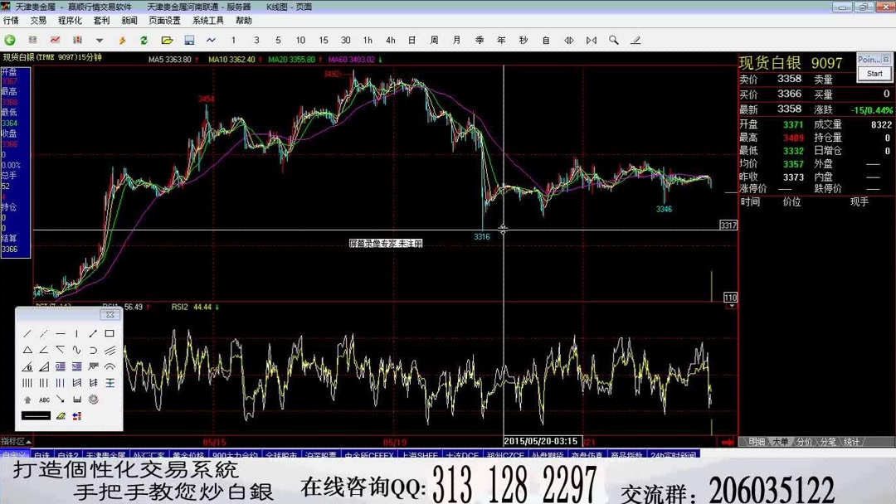This screenshot has height=504, width=896.
Task: Select the Line drawing tool
Action: coord(27,333)
